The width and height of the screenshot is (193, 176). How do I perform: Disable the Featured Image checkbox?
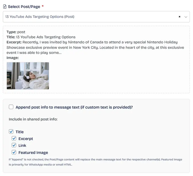tap(14, 152)
